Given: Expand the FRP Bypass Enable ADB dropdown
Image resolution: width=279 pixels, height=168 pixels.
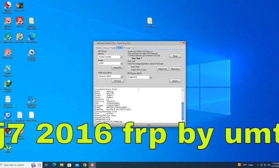Looking at the screenshot, I should (151, 77).
